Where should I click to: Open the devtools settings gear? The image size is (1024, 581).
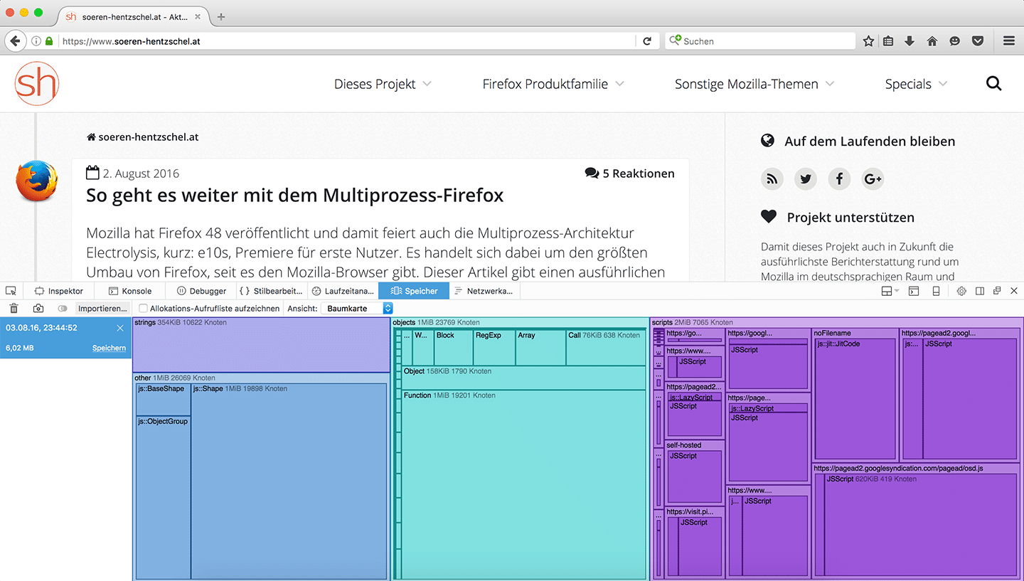pos(961,291)
